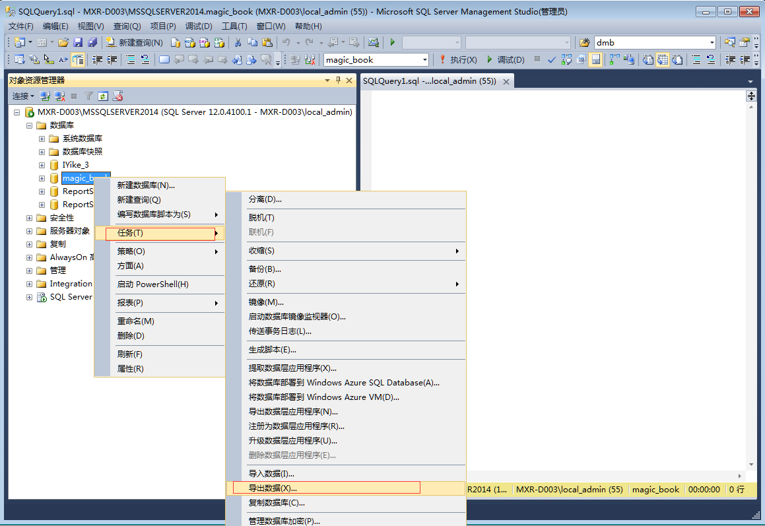Click the Properties Window icon

click(744, 42)
